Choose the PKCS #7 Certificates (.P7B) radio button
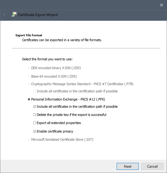Screen dimensions: 167x173 click(29, 84)
